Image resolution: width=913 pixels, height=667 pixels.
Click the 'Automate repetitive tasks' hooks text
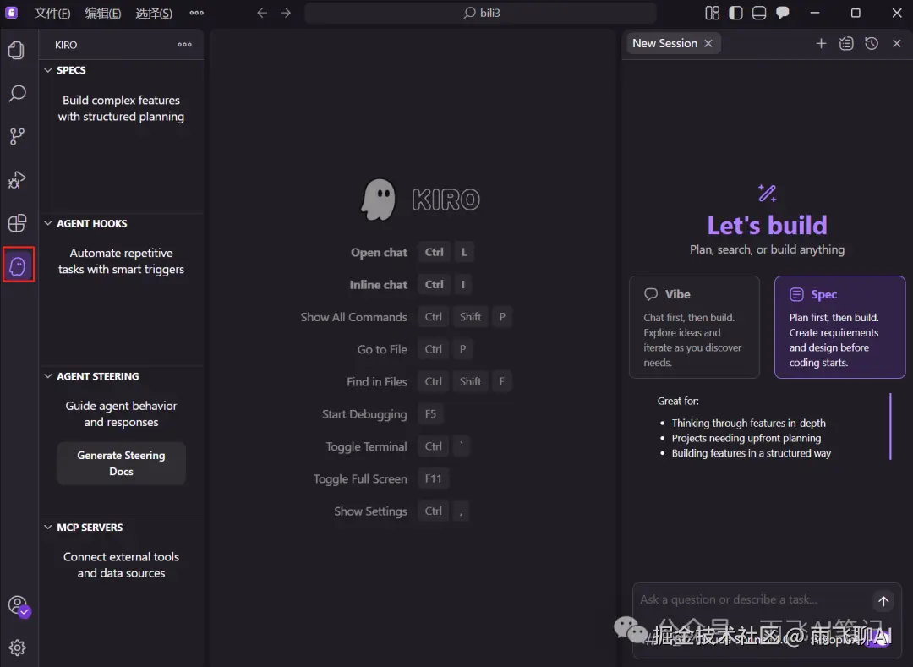[121, 260]
